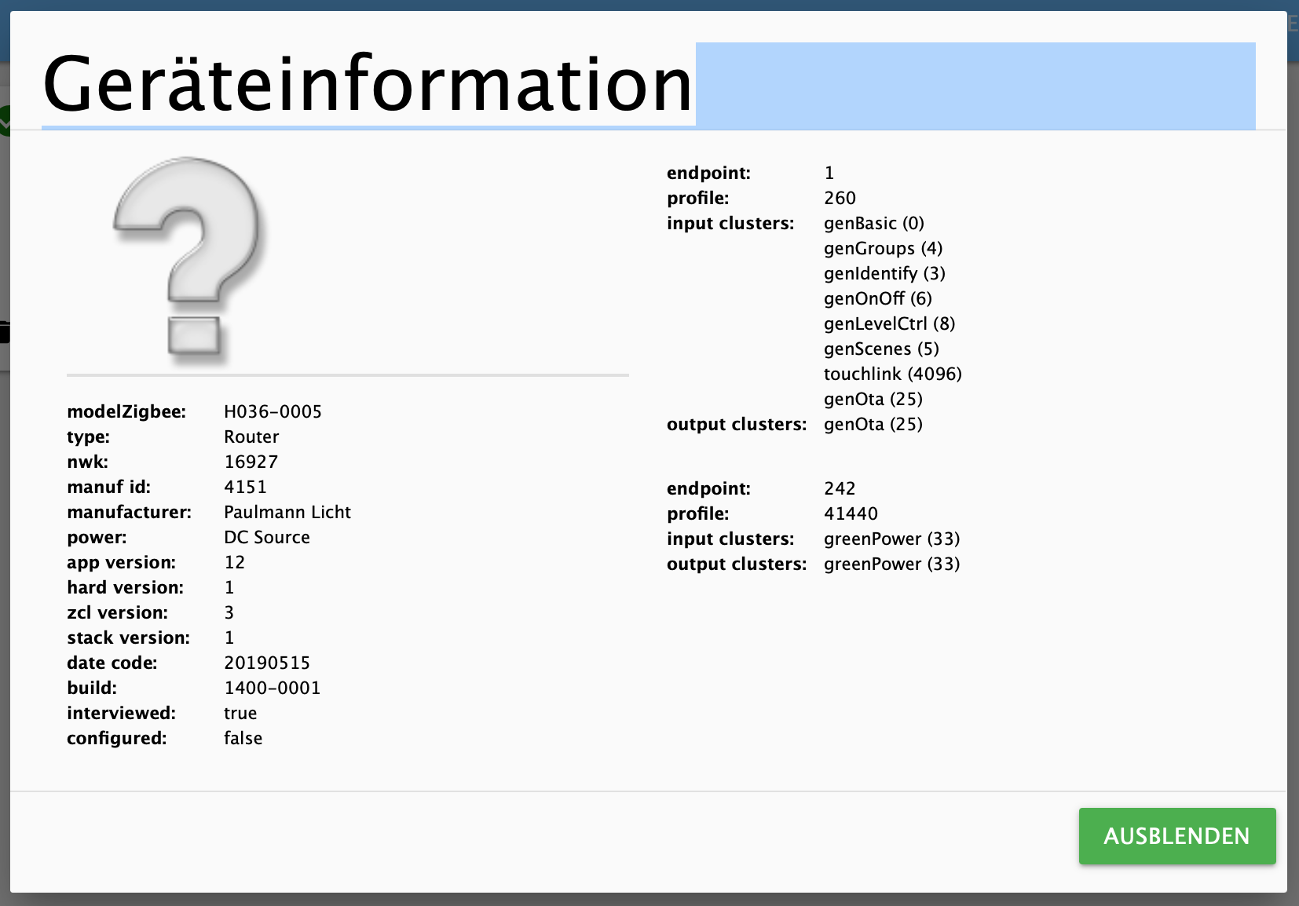Click the manufacturer: label

(129, 512)
